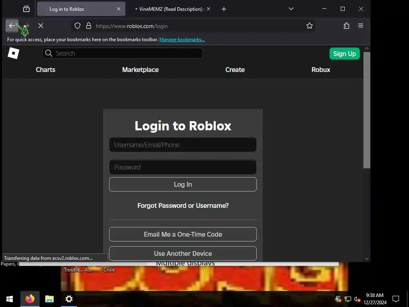
Task: Focus the Password field
Action: [183, 167]
